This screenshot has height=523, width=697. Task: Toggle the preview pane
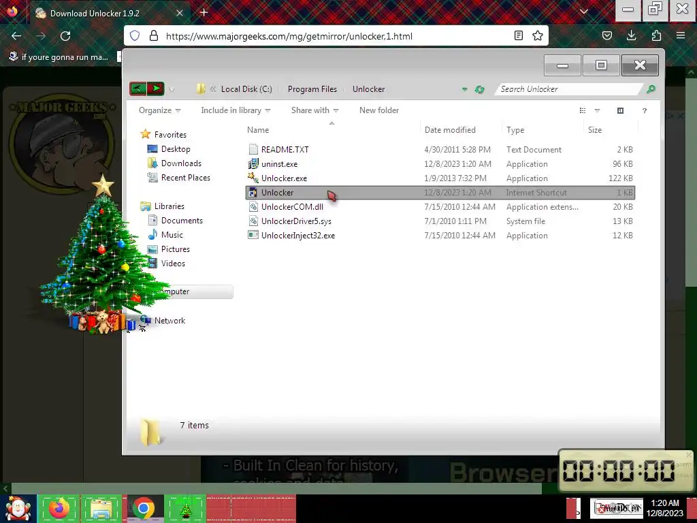click(621, 110)
